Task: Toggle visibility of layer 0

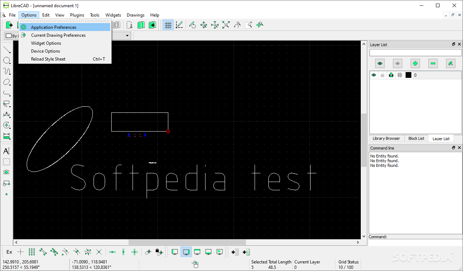Action: [x=374, y=75]
